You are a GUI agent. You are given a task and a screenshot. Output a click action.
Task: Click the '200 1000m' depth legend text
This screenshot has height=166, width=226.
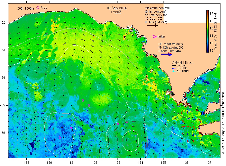click(26, 9)
